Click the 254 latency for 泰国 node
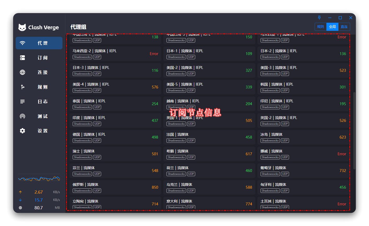 155,104
